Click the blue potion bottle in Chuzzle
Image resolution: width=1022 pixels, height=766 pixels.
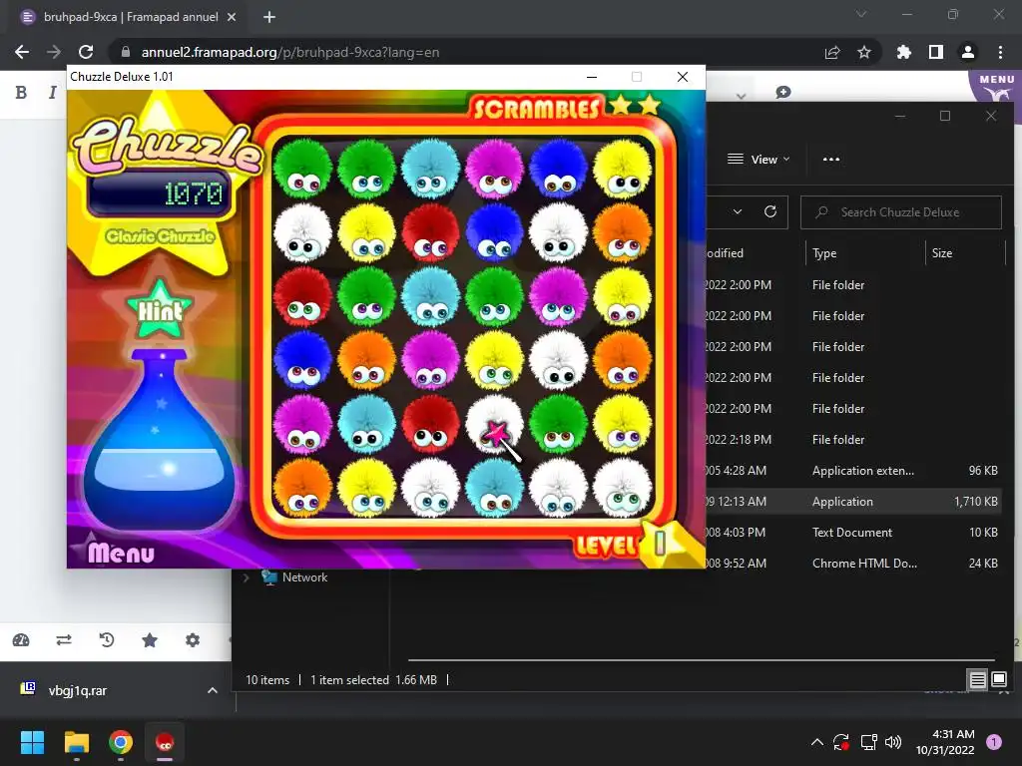159,440
